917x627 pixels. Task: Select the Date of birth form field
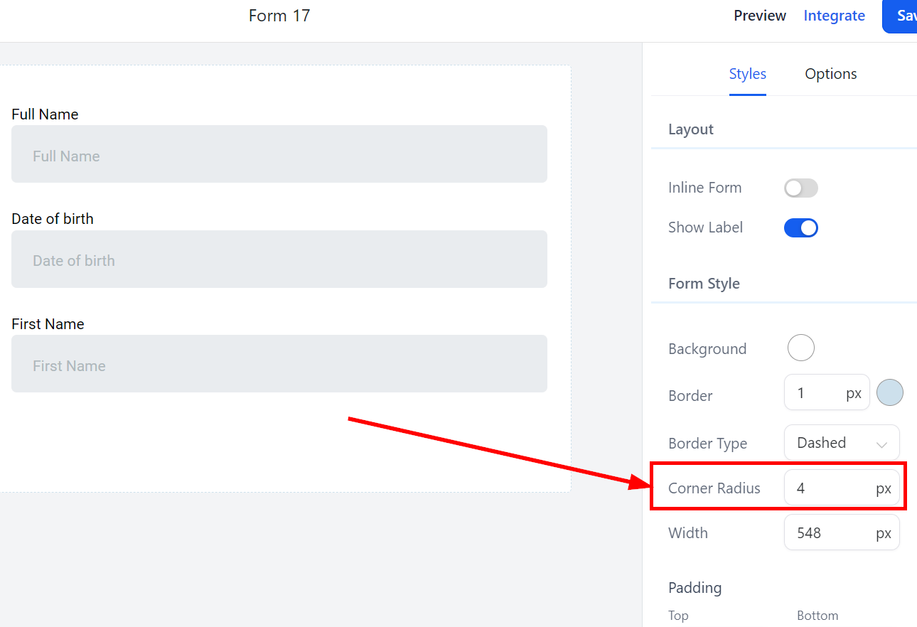(x=279, y=259)
